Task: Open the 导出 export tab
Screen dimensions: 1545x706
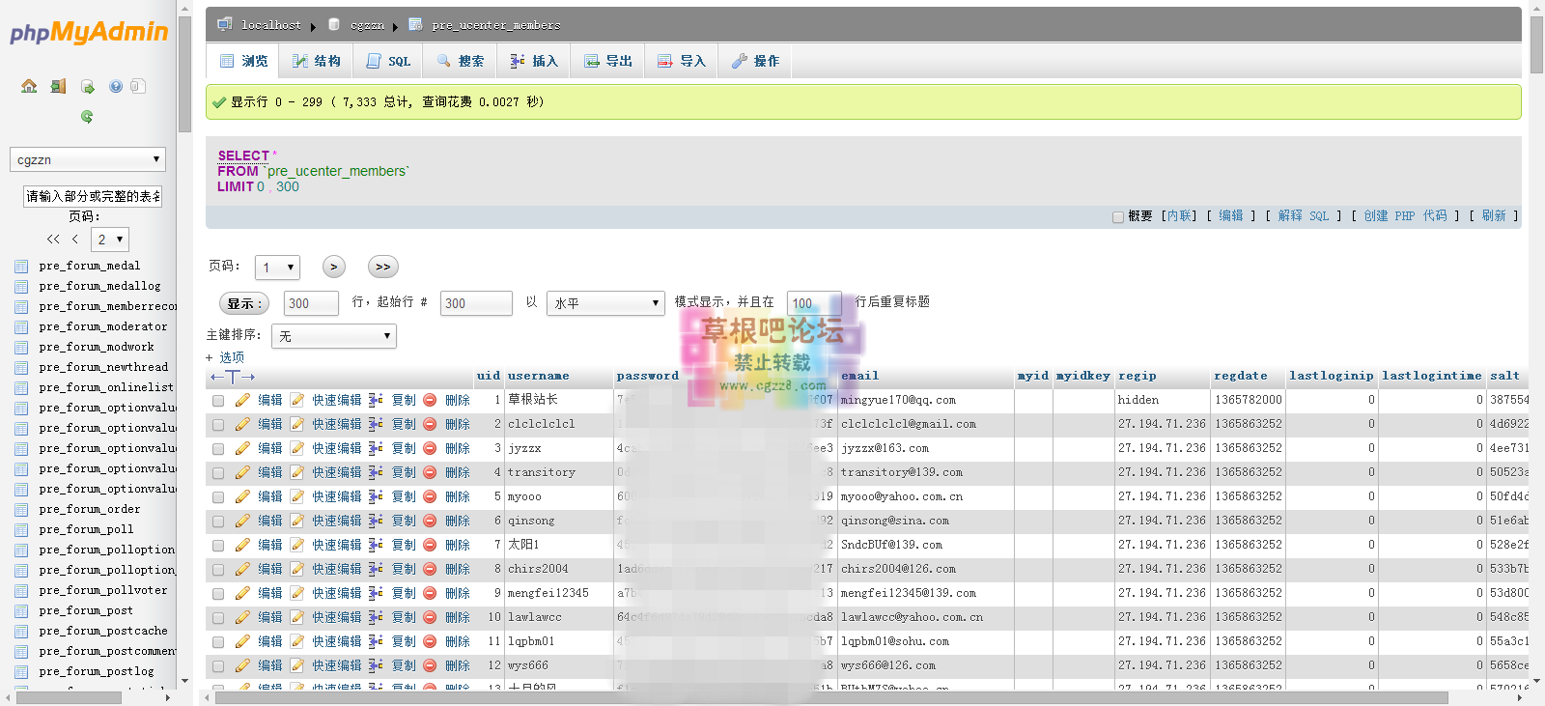Action: [x=608, y=61]
